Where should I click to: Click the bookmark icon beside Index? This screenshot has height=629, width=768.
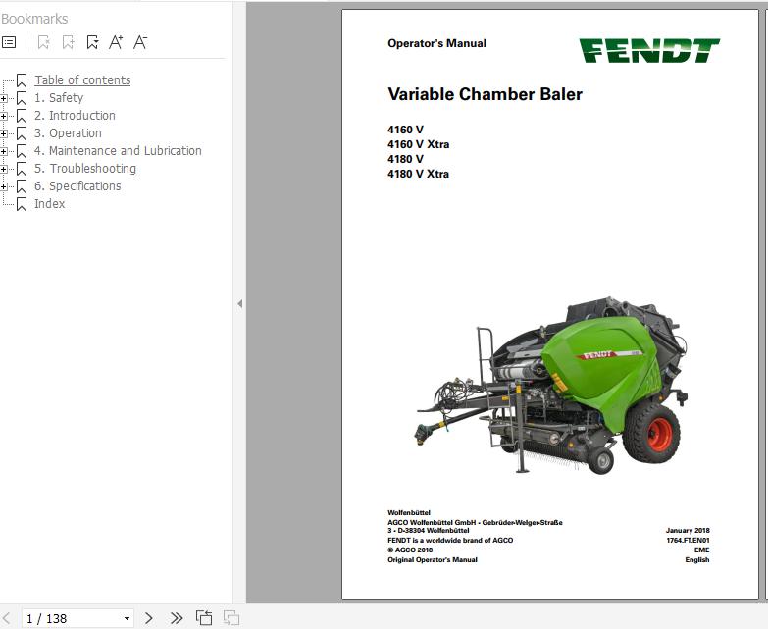click(22, 204)
